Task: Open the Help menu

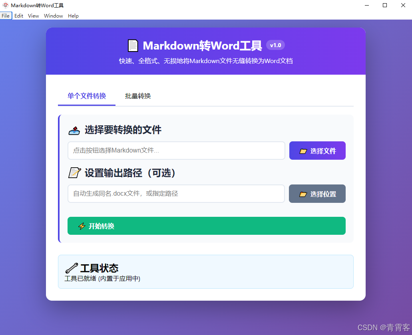Action: pyautogui.click(x=73, y=16)
